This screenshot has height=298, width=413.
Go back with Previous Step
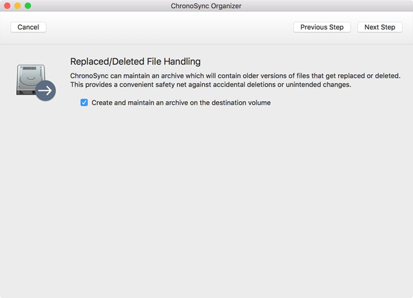(x=322, y=27)
